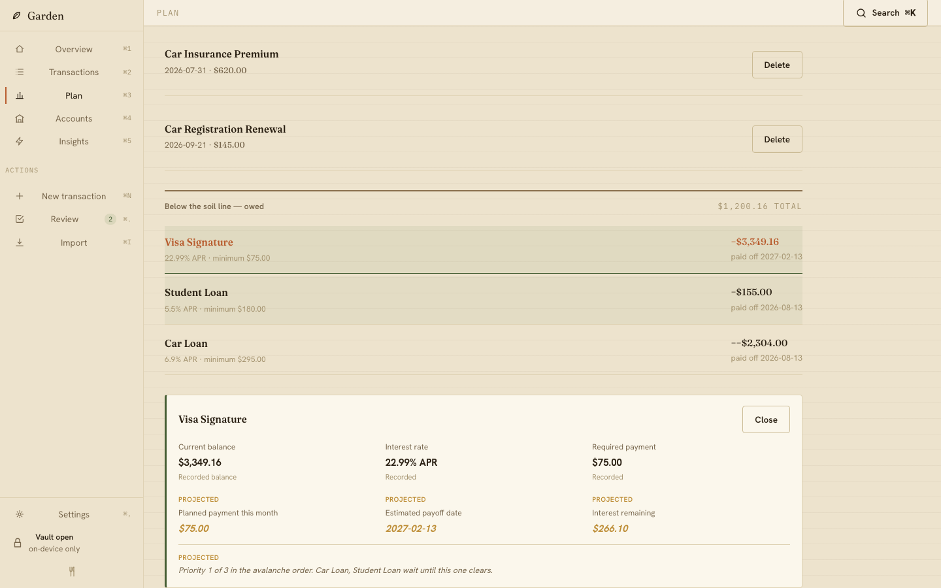Click the $2,304.00 Car Loan balance
This screenshot has width=941, height=588.
(x=759, y=343)
